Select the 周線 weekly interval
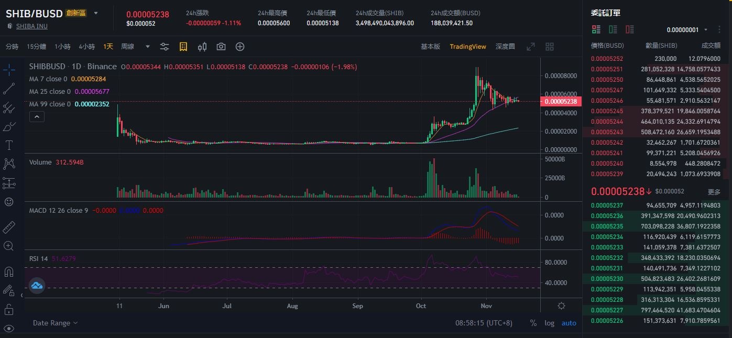 tap(127, 47)
